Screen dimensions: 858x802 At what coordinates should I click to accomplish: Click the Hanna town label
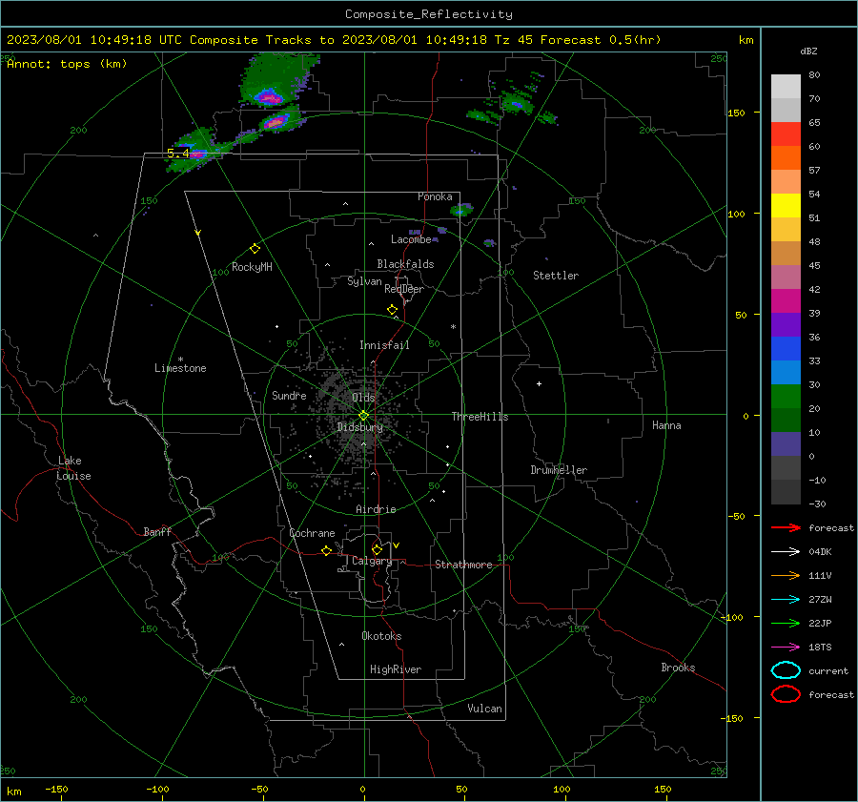(x=666, y=425)
